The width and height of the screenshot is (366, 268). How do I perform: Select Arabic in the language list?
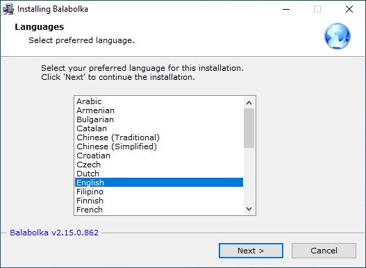[x=159, y=101]
